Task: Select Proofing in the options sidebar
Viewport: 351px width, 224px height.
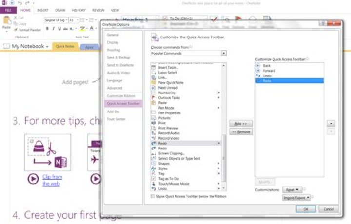Action: click(114, 50)
